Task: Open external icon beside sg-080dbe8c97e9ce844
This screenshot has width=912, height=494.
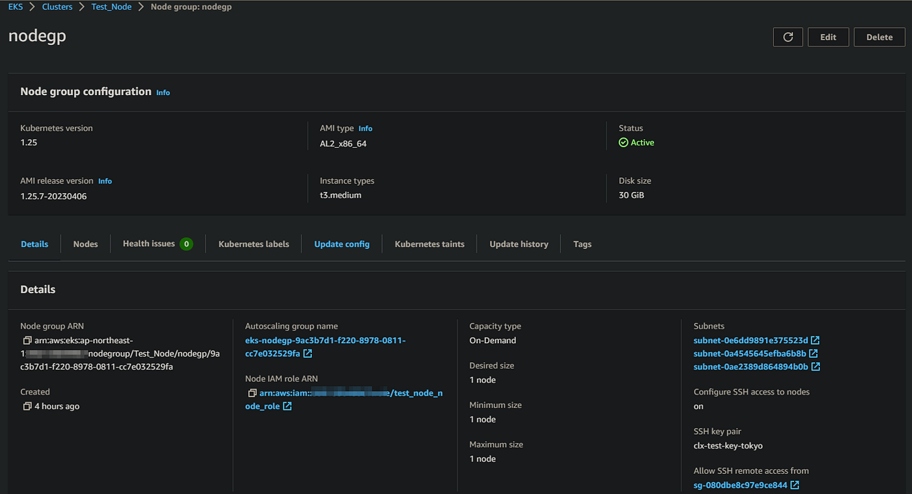Action: (x=795, y=485)
